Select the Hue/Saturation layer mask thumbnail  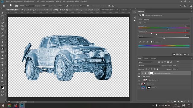151,73
